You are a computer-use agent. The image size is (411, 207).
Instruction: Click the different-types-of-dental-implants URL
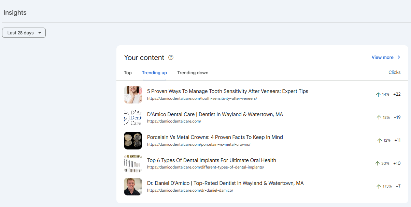[205, 167]
